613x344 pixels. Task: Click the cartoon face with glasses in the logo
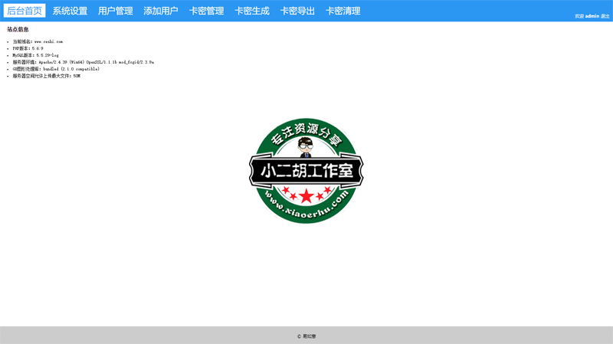306,145
